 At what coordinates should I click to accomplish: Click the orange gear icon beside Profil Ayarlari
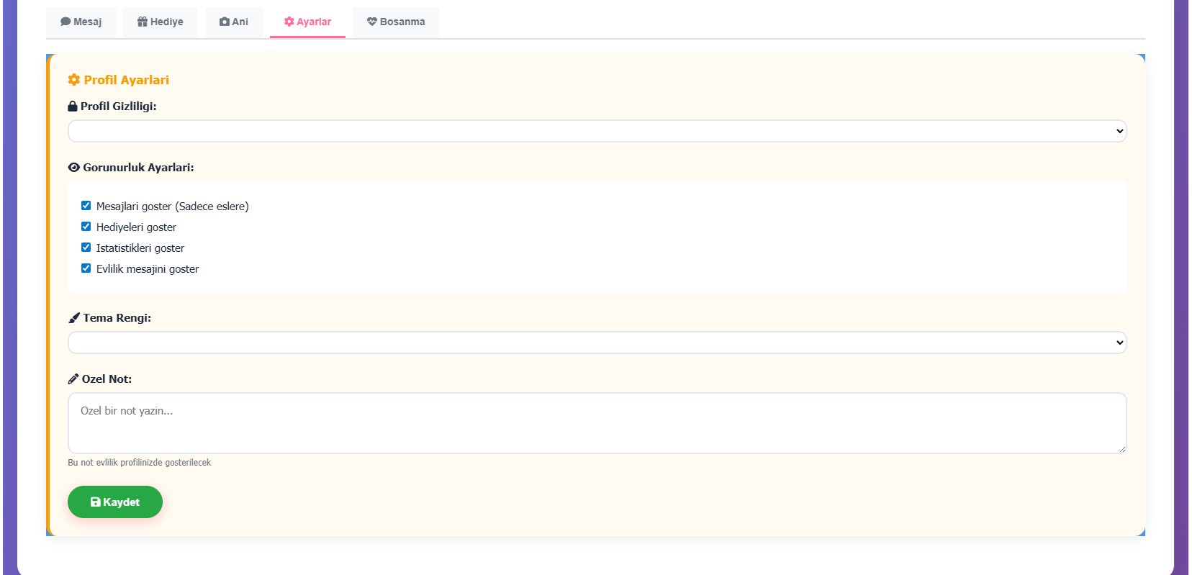pos(74,80)
